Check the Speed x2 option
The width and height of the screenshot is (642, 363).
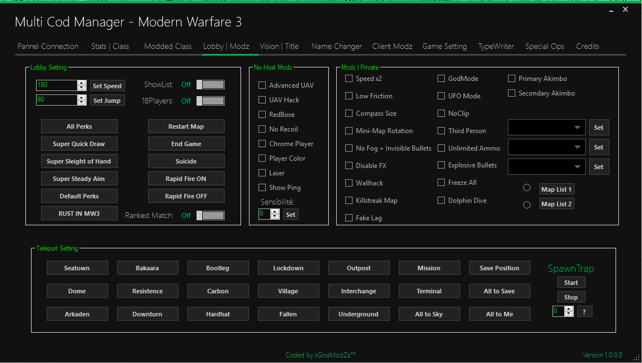click(349, 79)
